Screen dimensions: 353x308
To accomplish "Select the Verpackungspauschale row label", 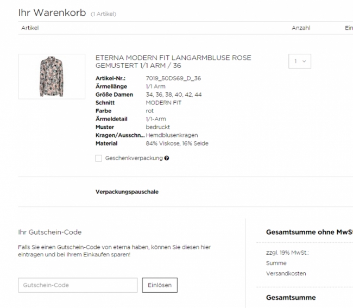I will (127, 192).
